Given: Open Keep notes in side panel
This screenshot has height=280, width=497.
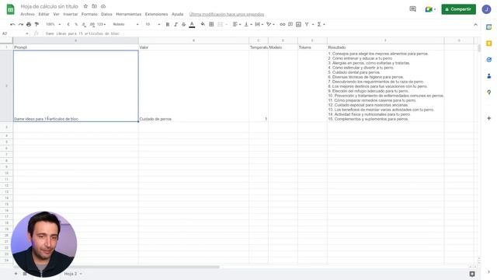Looking at the screenshot, I should (x=488, y=44).
